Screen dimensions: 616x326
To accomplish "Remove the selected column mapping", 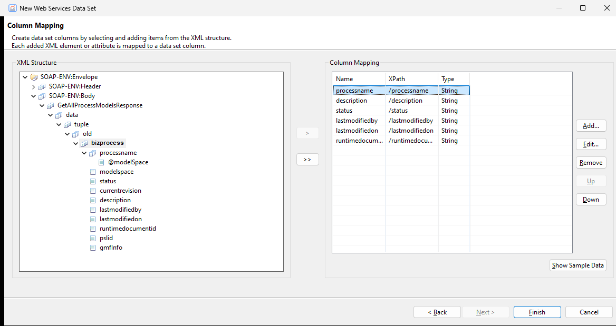I will point(591,163).
